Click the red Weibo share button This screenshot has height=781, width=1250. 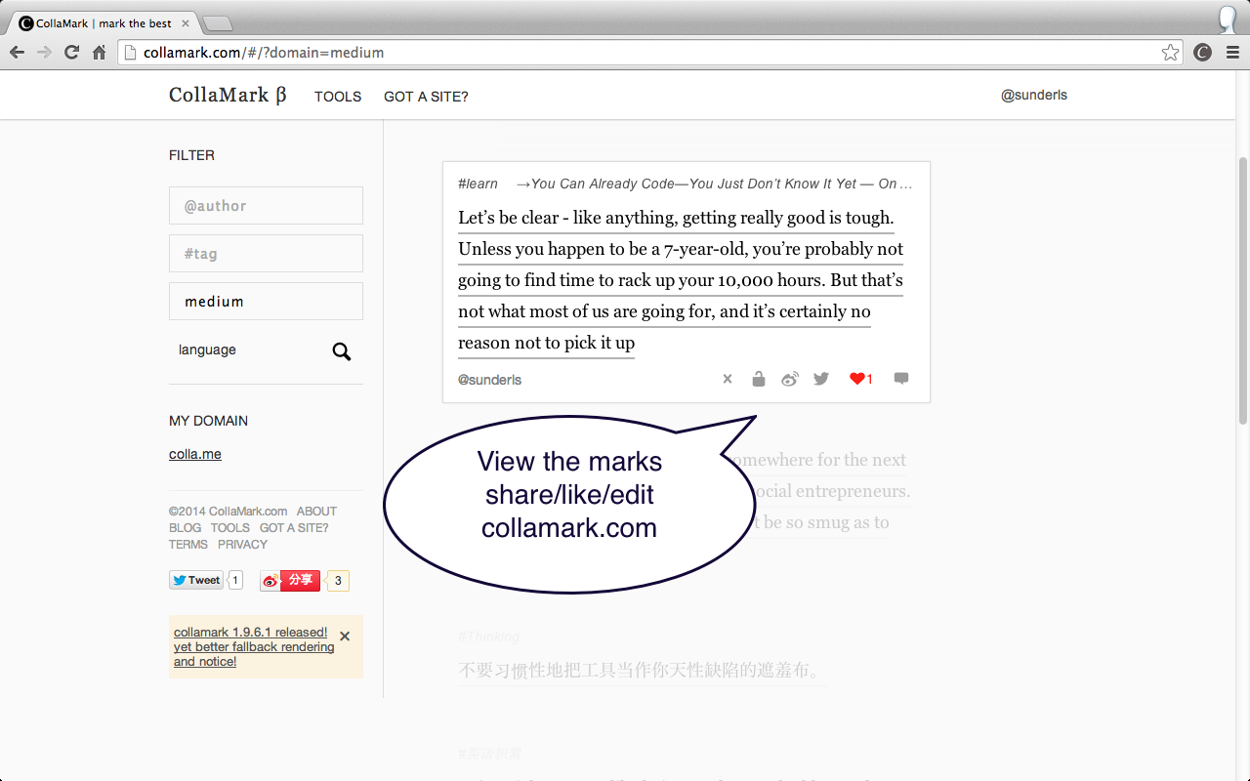pos(290,581)
